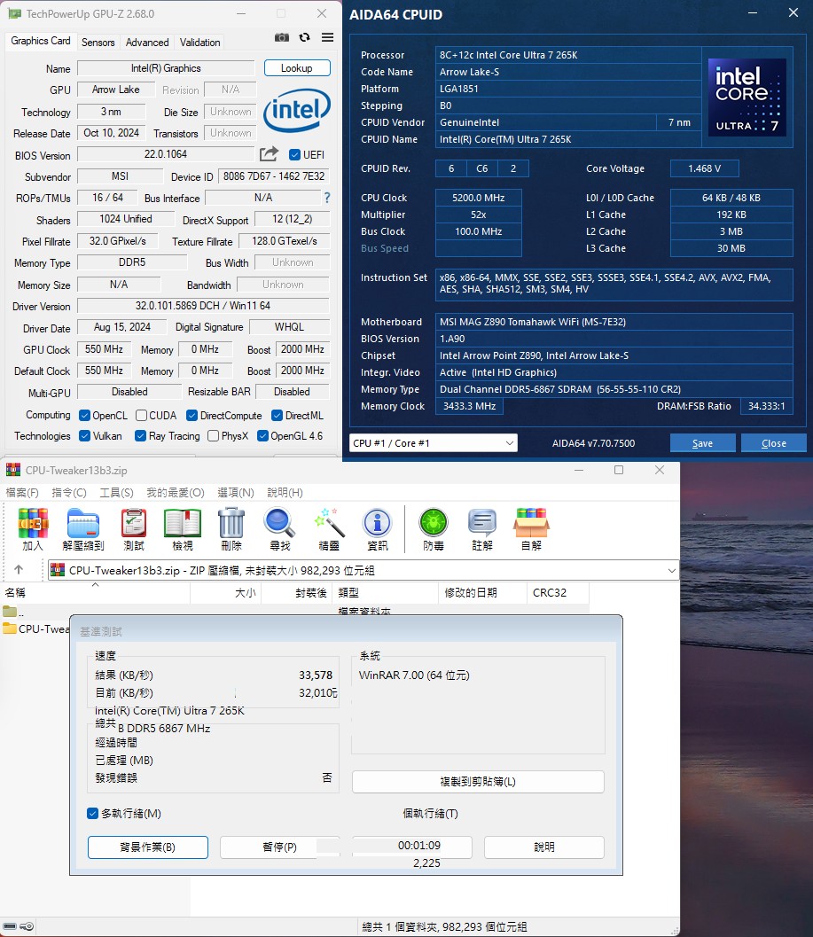Toggle the OpenCL checkbox

(85, 416)
